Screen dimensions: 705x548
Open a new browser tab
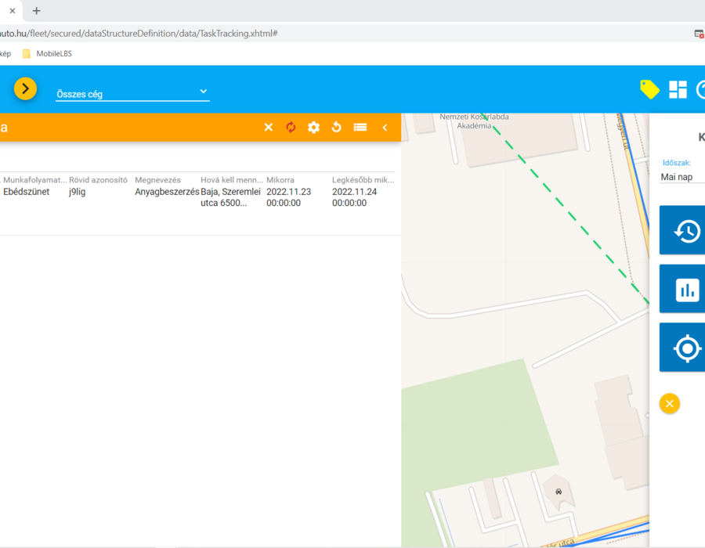36,10
